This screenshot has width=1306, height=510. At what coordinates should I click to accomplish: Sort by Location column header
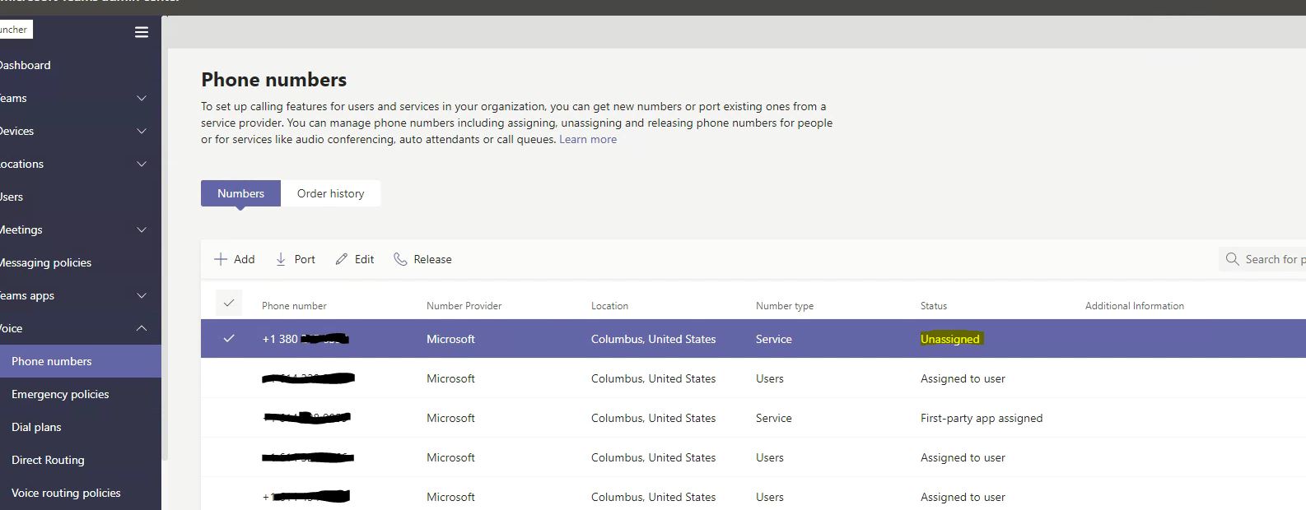tap(609, 305)
